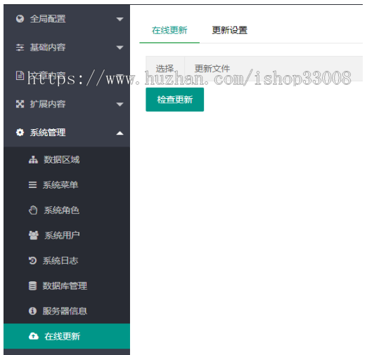This screenshot has height=355, width=374.
Task: Click the hamburger icon for 系统菜单
Action: tap(32, 185)
